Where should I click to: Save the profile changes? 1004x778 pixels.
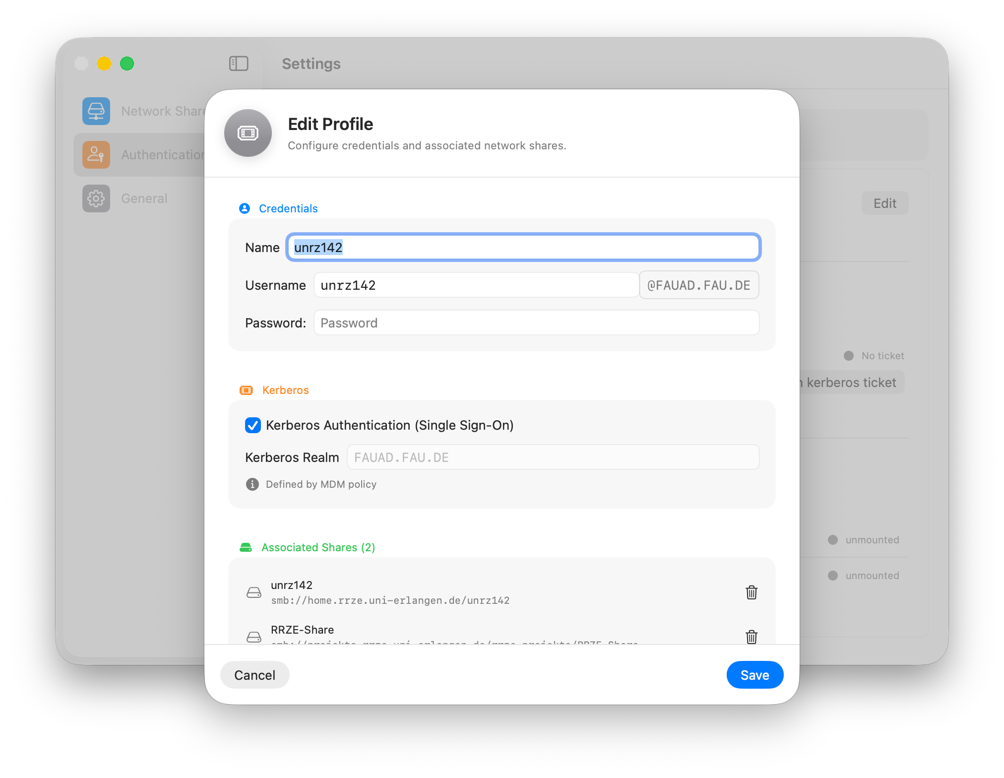click(x=754, y=675)
